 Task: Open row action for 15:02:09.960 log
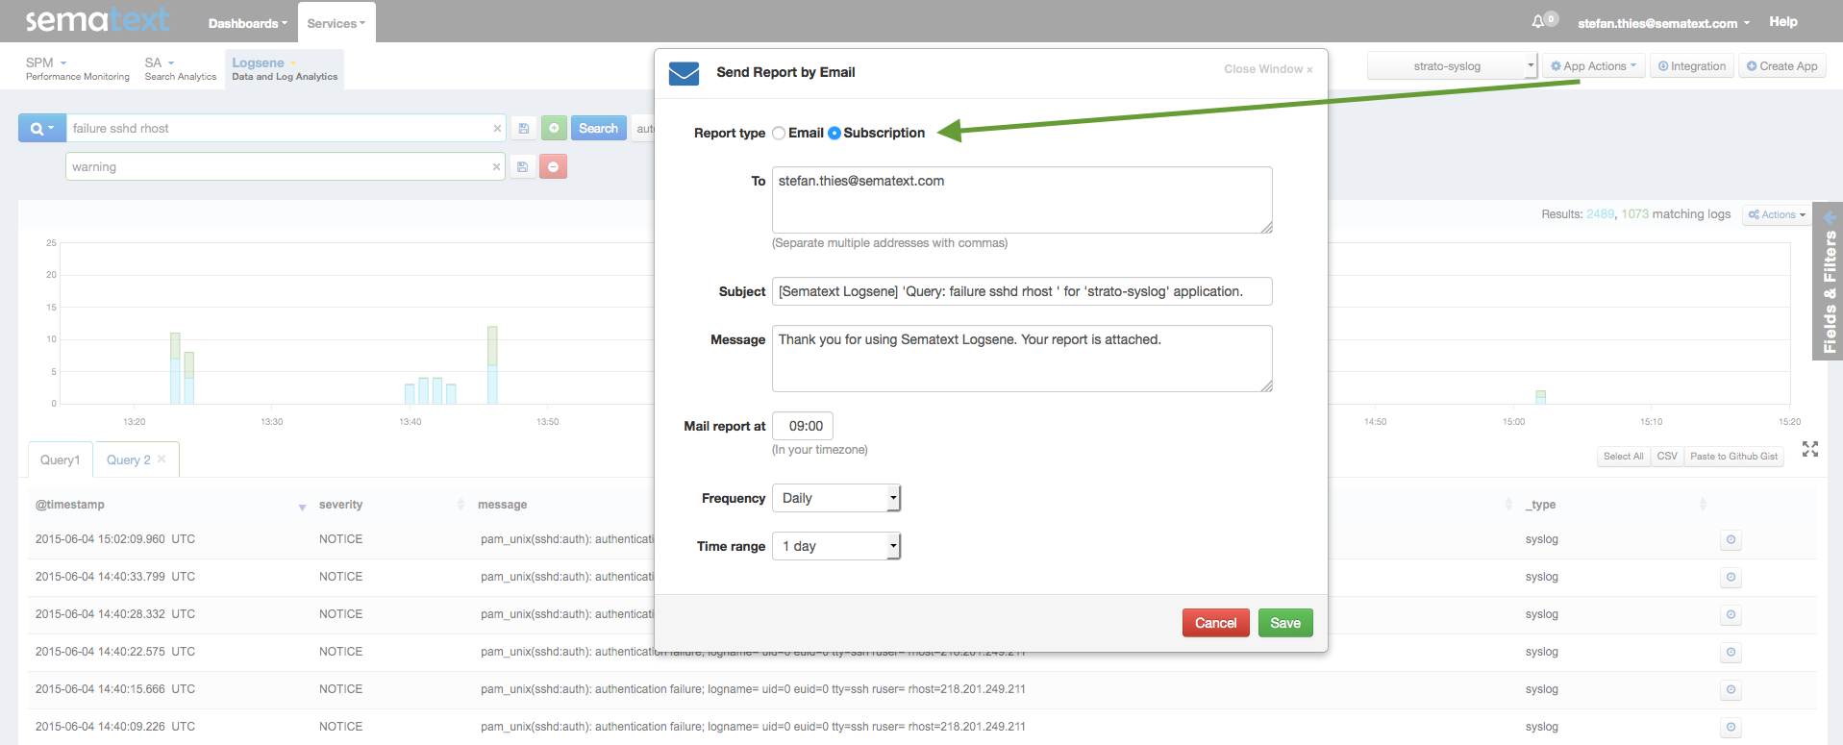tap(1731, 539)
